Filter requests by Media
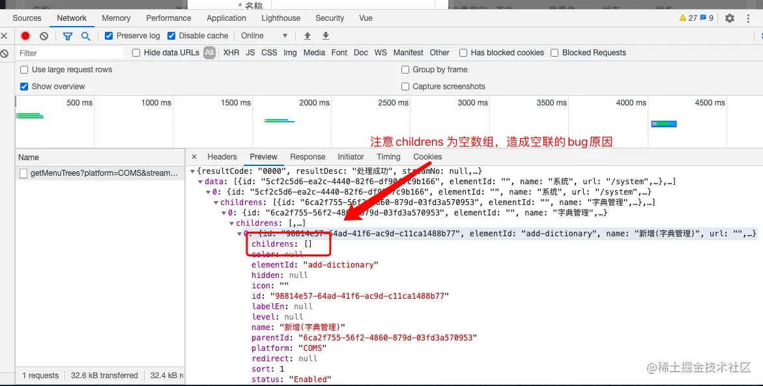763x386 pixels. pyautogui.click(x=314, y=53)
